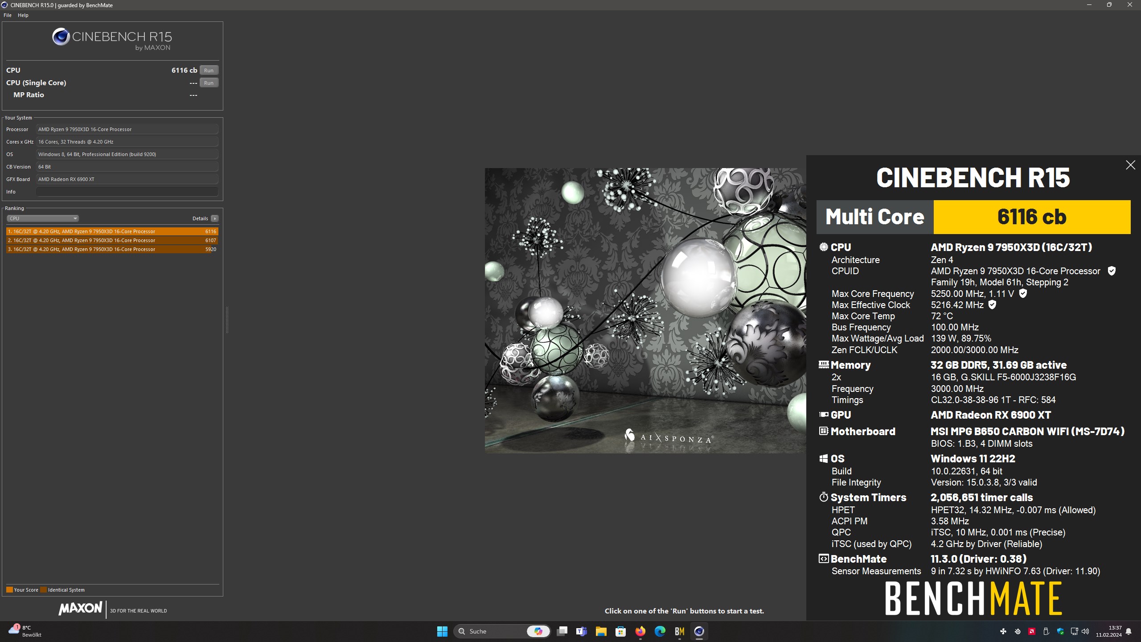Click the Processor field value
The height and width of the screenshot is (642, 1141).
click(x=127, y=129)
